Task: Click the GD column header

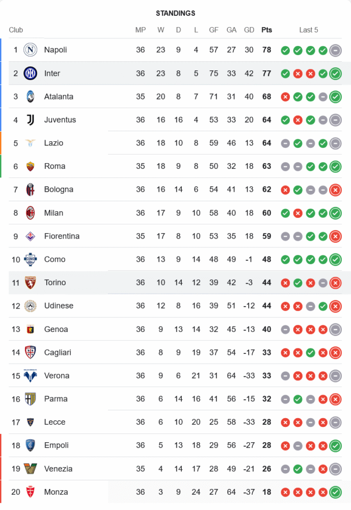Action: pos(249,30)
